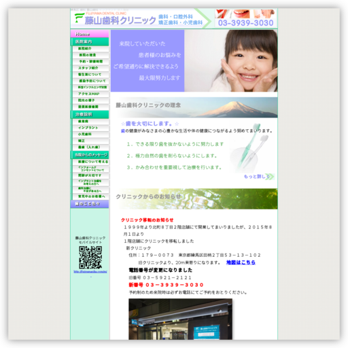Click the Fujiyama Dental Clinic logo
The width and height of the screenshot is (348, 348).
coord(115,18)
